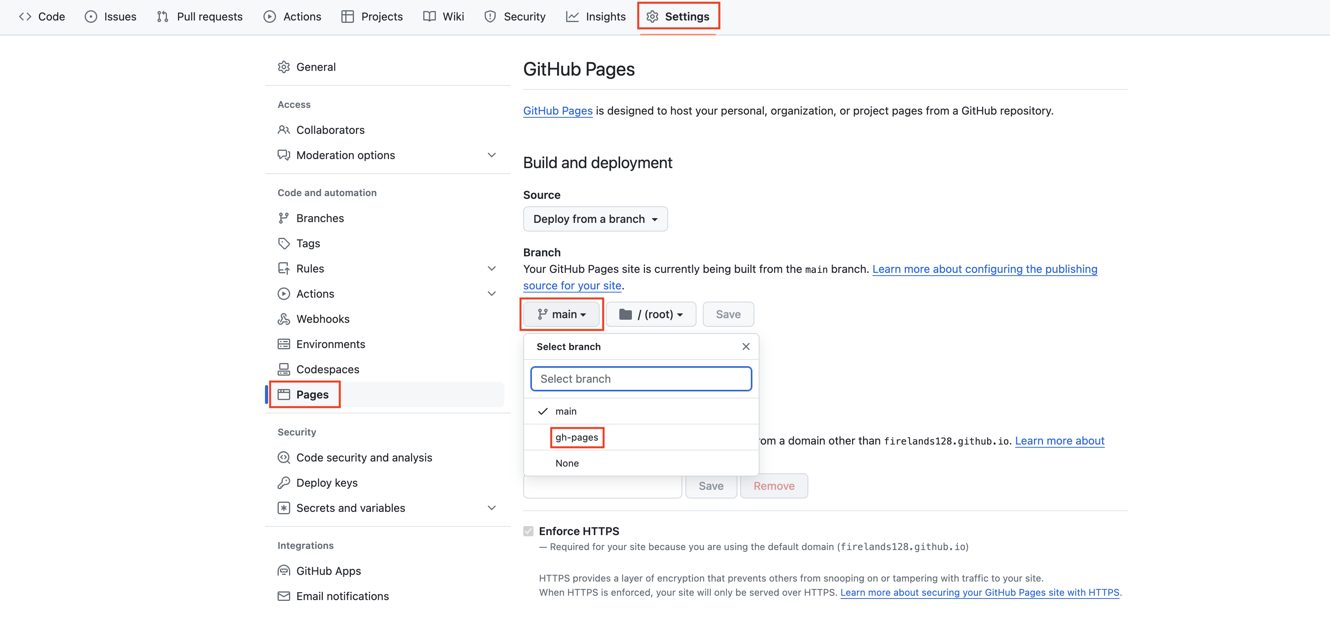Open the Code tab
The width and height of the screenshot is (1330, 630).
click(42, 17)
